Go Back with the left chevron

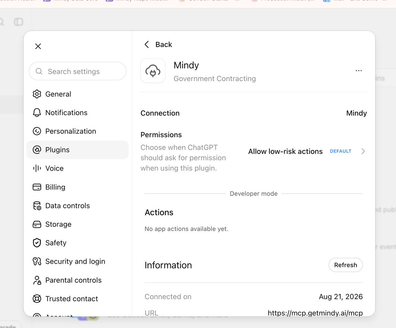point(147,44)
